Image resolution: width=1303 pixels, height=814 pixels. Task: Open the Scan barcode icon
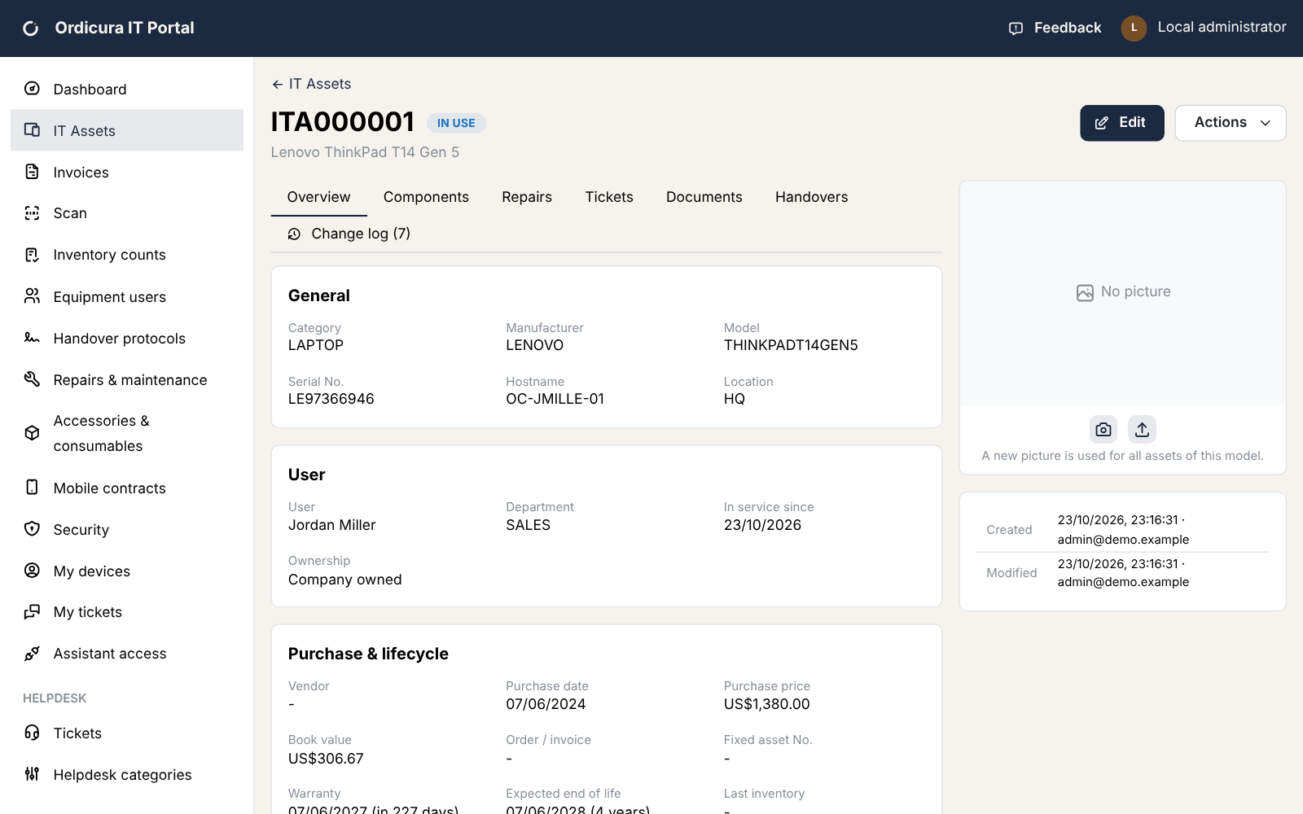pos(32,213)
